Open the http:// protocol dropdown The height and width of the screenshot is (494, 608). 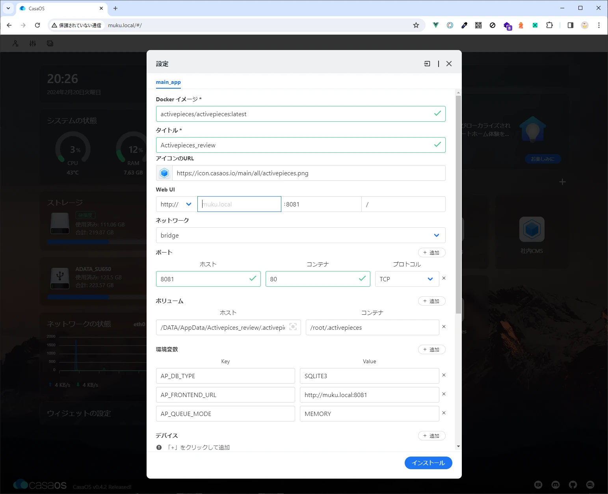point(176,204)
